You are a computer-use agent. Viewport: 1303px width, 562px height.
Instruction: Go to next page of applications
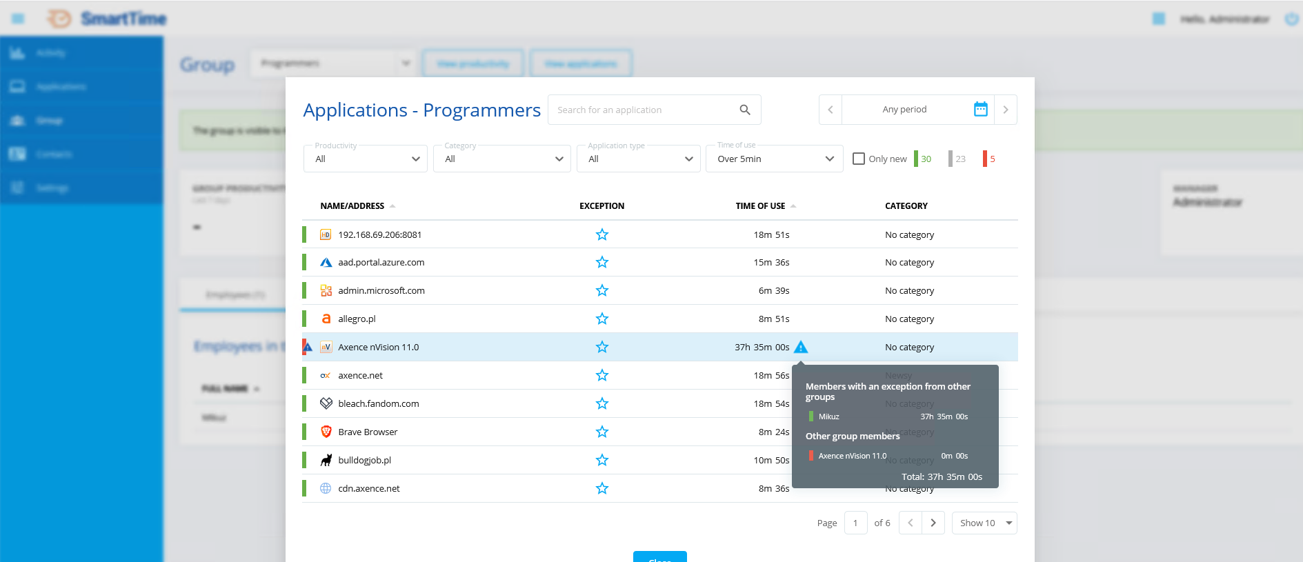tap(933, 523)
